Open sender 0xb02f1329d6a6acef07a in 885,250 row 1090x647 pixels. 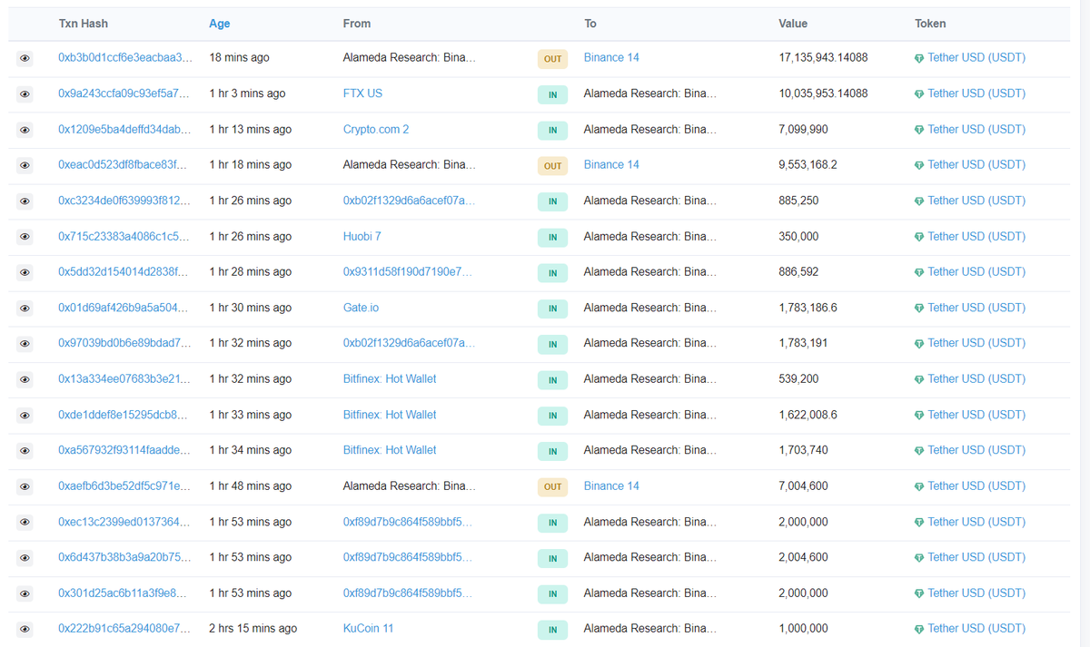pos(409,201)
